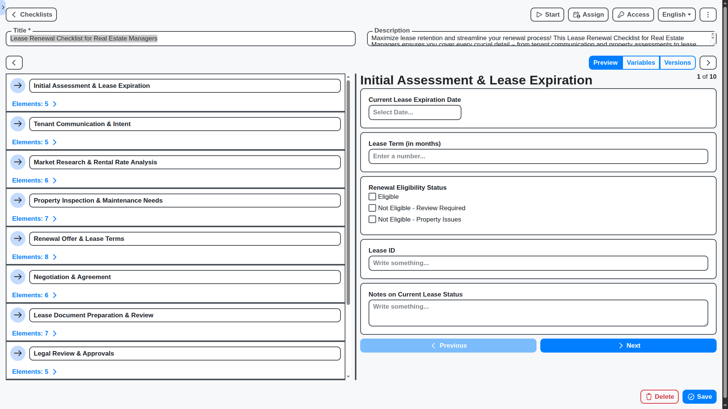Click the Start play icon
This screenshot has width=728, height=409.
(x=540, y=14)
